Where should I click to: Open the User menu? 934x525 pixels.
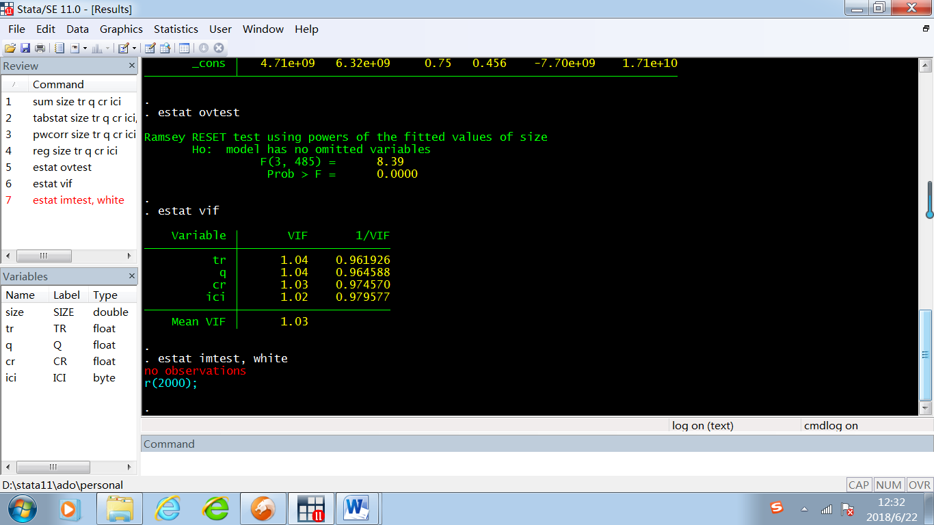pos(220,29)
